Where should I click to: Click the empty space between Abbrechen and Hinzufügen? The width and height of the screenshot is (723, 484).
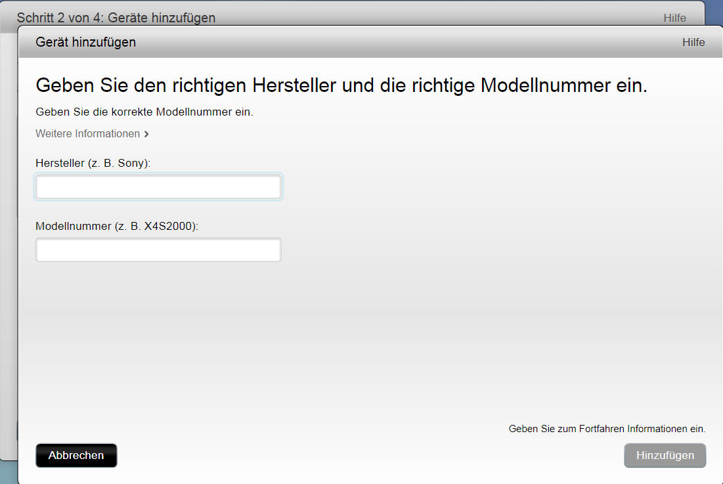tap(368, 456)
